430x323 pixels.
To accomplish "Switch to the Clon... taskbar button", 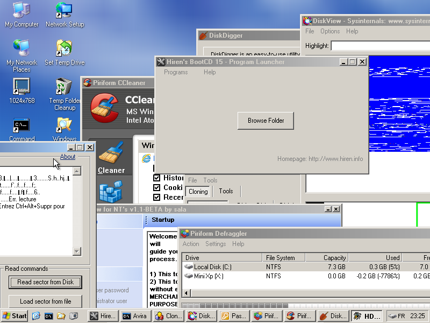I will (169, 316).
